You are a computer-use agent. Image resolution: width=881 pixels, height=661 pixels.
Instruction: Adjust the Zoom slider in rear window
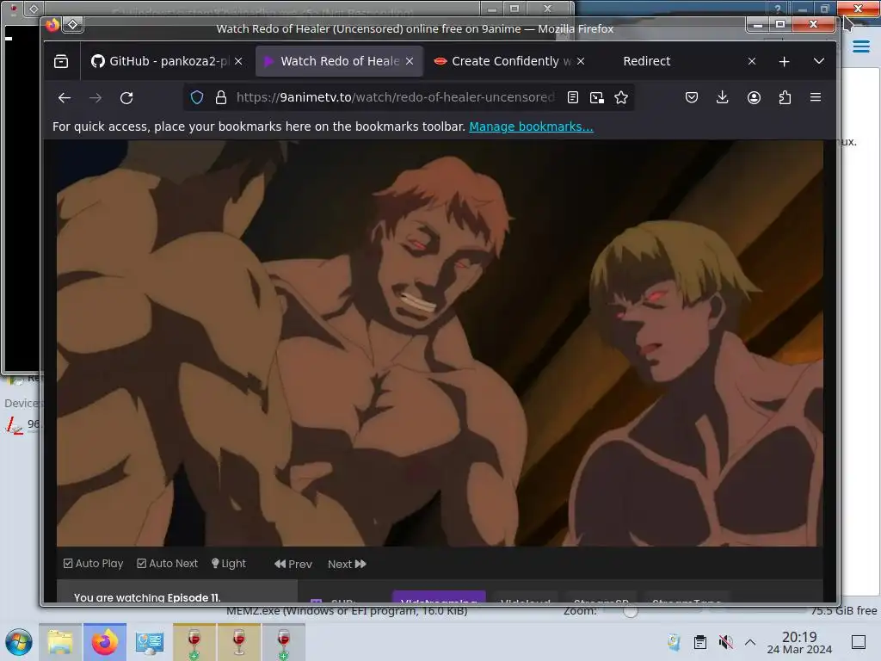[x=630, y=611]
